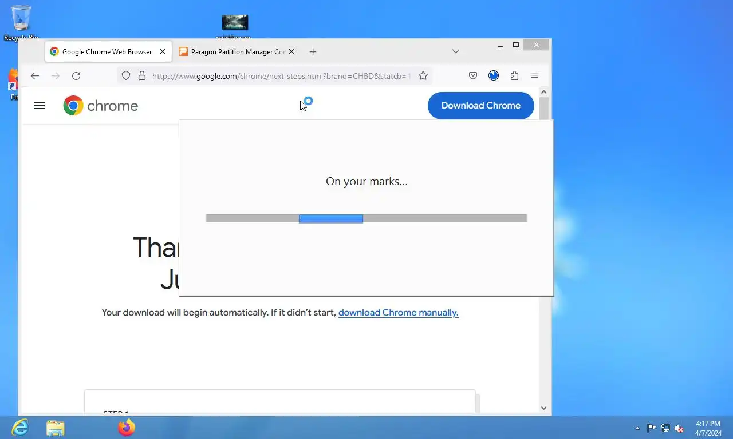This screenshot has height=439, width=733.
Task: Click the Chrome logo on the page
Action: tap(101, 106)
